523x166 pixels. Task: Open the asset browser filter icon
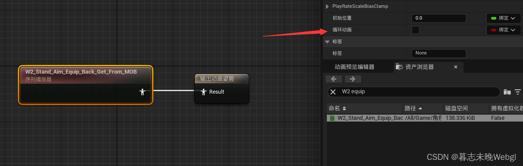(517, 92)
